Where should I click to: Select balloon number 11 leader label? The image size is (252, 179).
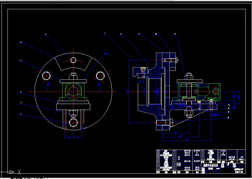tap(175, 34)
